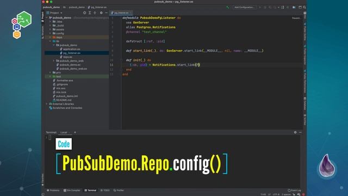Open Project panel gear options
Screen dimensions: 348x196
pos(101,13)
